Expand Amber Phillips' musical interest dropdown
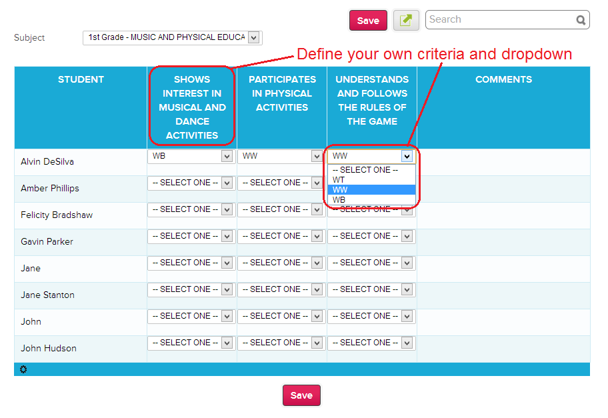The image size is (608, 418). click(191, 183)
